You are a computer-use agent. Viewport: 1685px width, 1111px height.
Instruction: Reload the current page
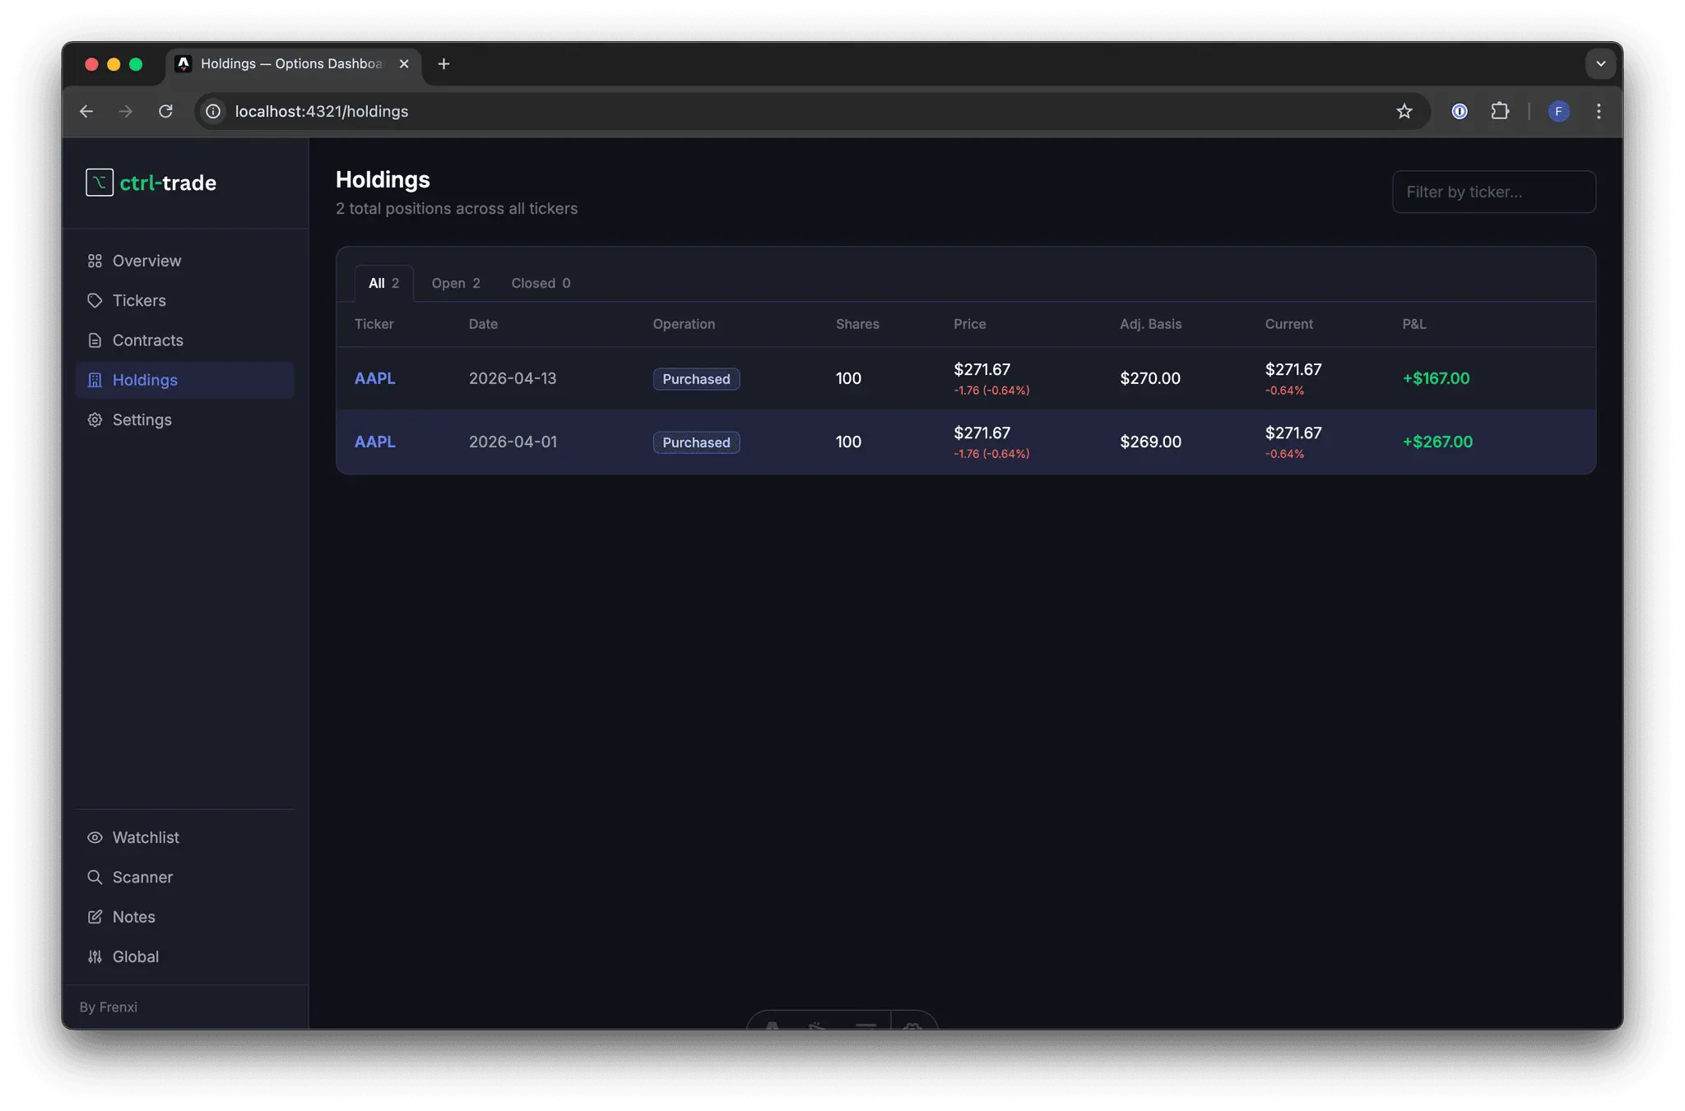pos(165,111)
